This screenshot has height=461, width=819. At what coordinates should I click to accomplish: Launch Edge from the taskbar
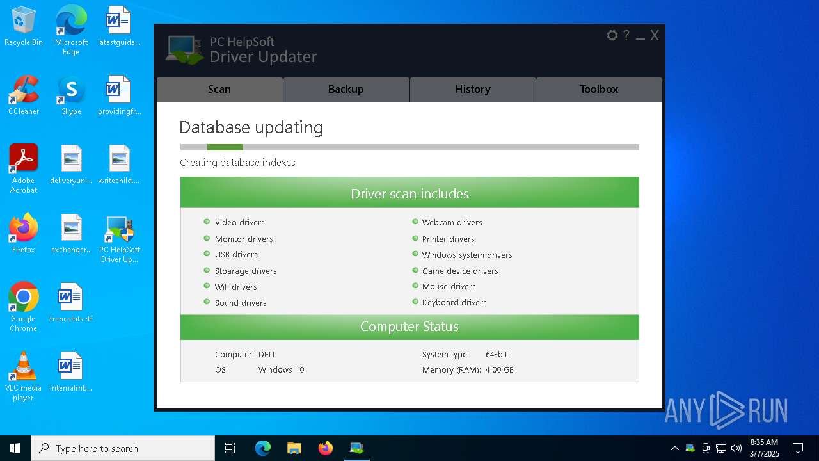pos(263,448)
